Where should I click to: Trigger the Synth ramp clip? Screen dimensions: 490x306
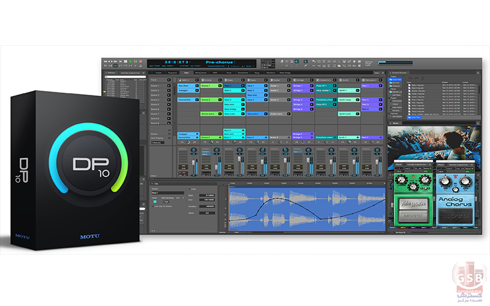(x=349, y=99)
